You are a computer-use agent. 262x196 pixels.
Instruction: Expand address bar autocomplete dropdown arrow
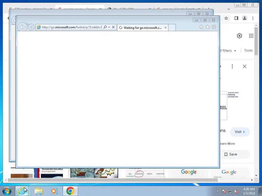coord(109,27)
